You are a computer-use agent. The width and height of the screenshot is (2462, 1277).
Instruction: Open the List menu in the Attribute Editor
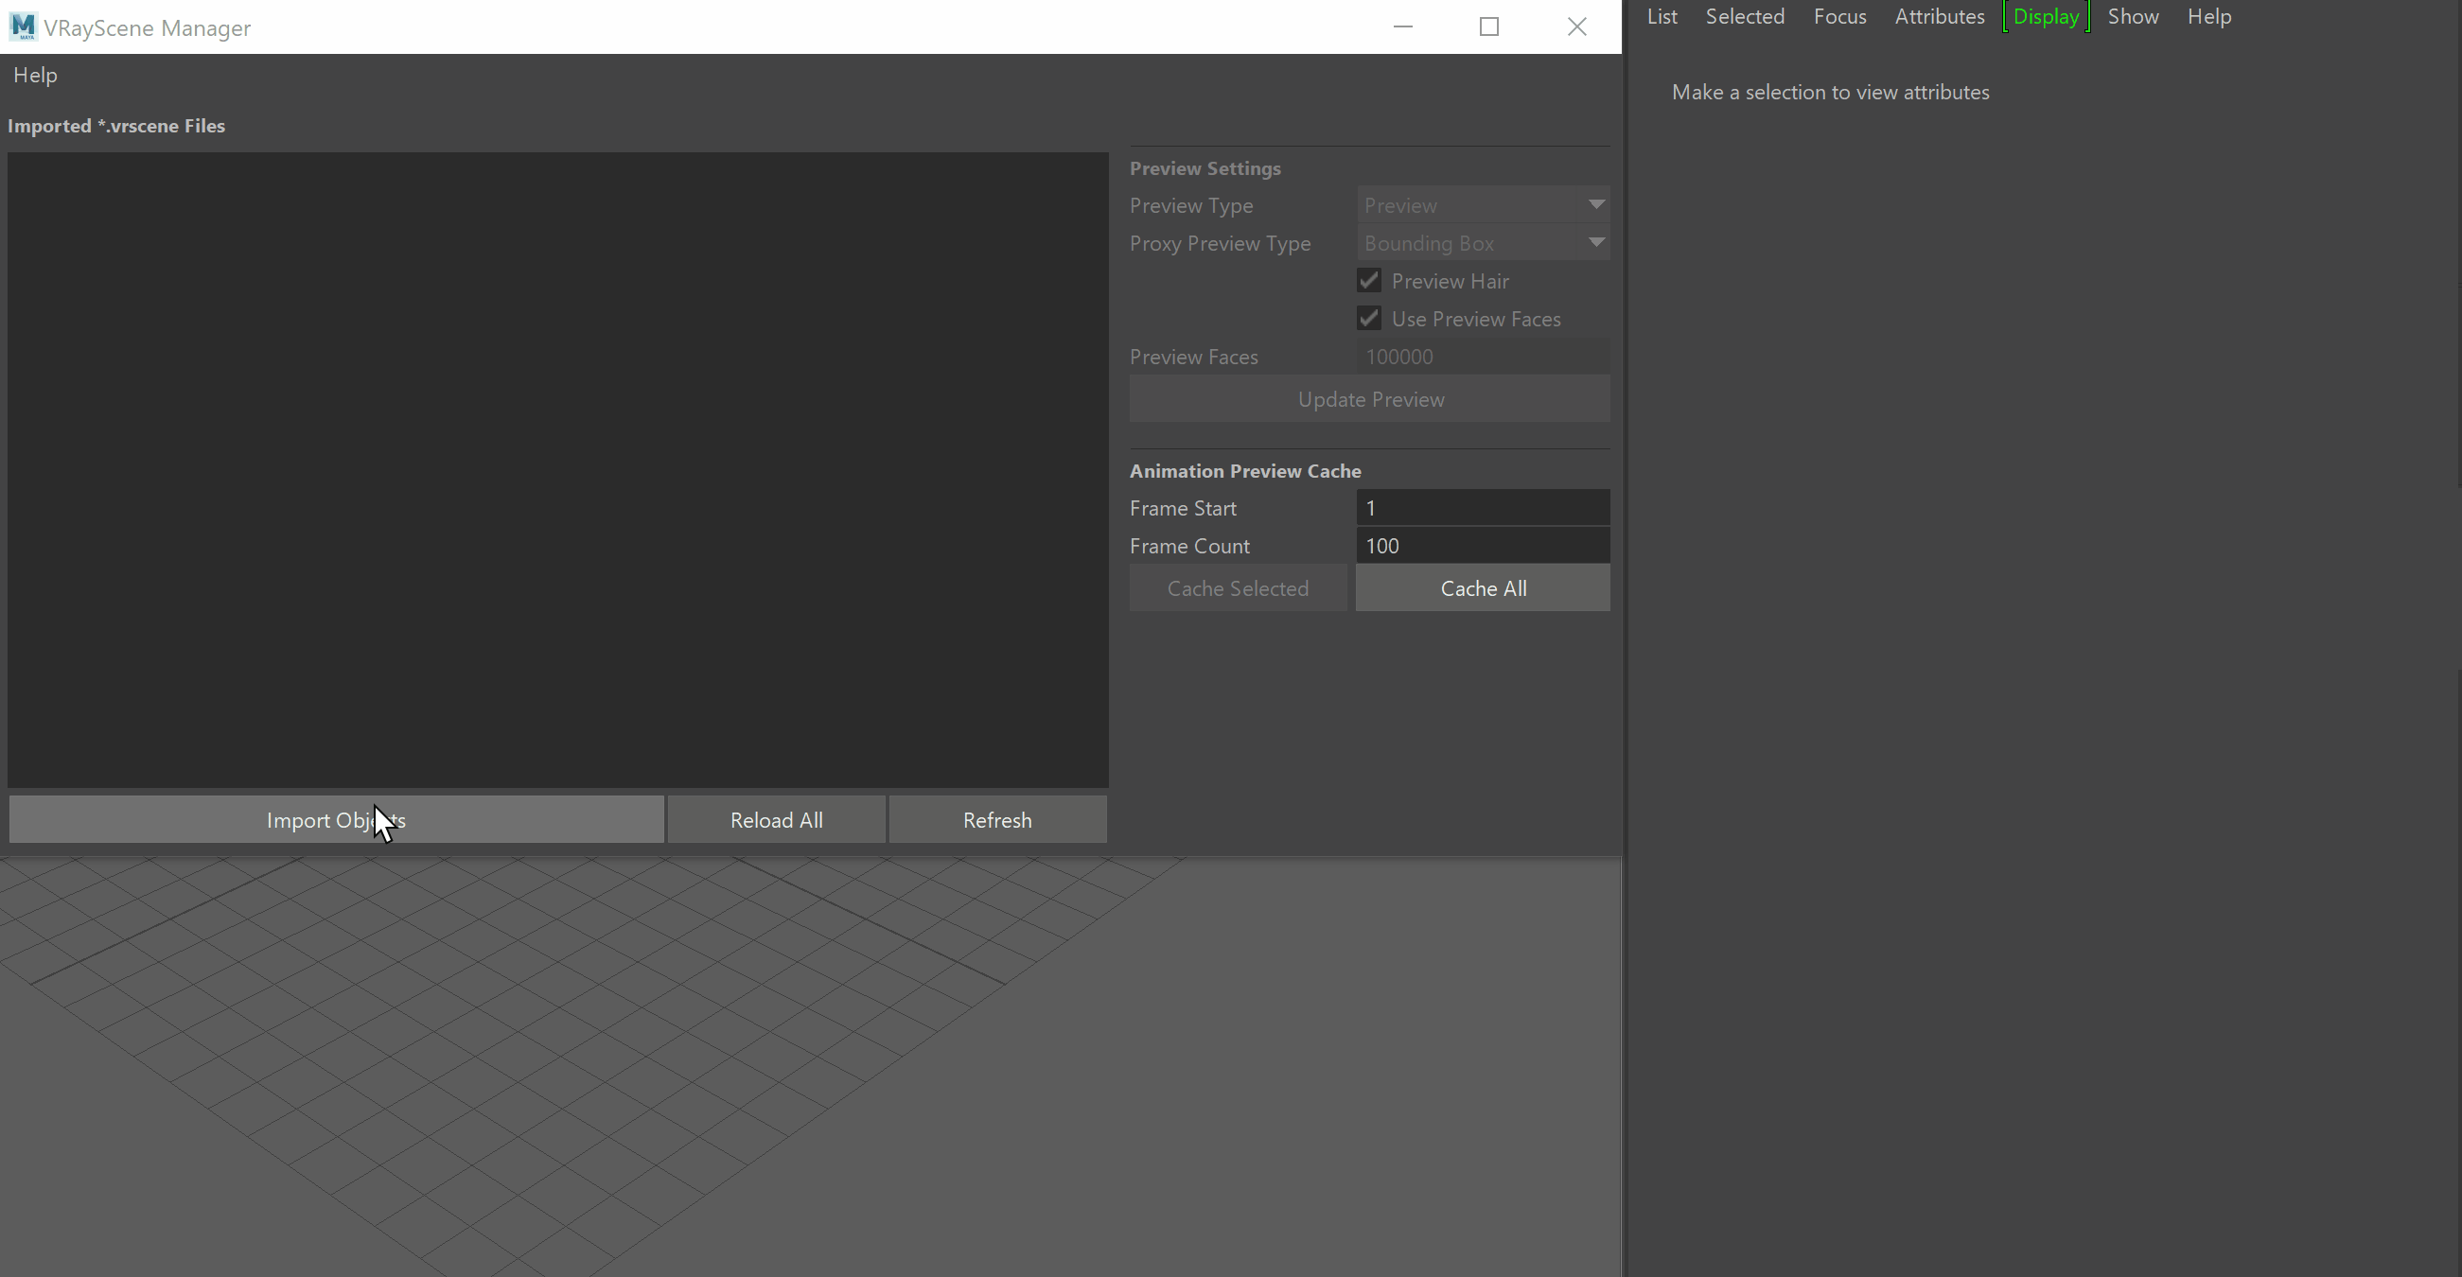tap(1662, 16)
